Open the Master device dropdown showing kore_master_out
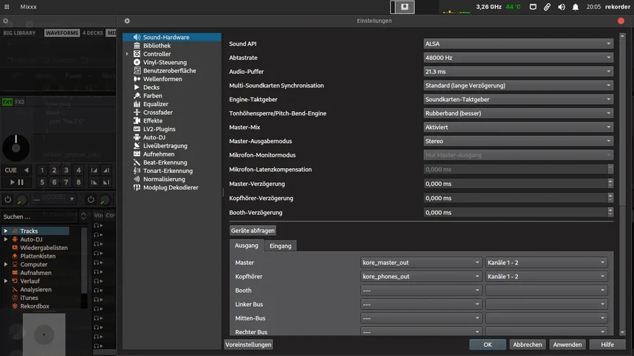The height and width of the screenshot is (356, 634). point(421,262)
